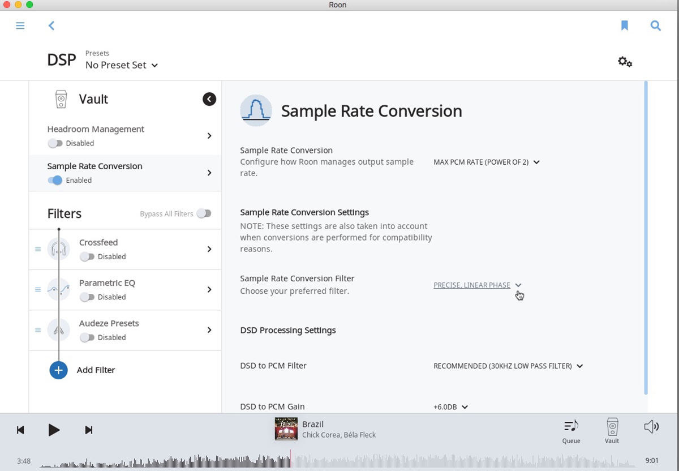Screen dimensions: 679x471
Task: Click the track title Brazil
Action: [x=313, y=424]
